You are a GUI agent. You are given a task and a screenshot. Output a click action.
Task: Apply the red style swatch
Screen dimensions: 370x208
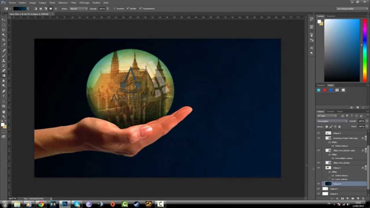325,90
